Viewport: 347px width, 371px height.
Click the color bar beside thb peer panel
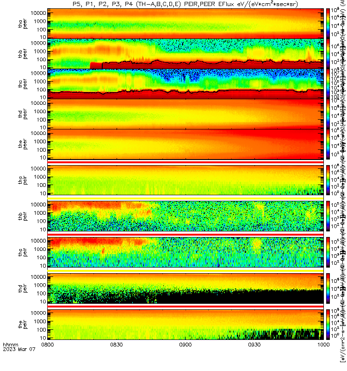point(328,54)
